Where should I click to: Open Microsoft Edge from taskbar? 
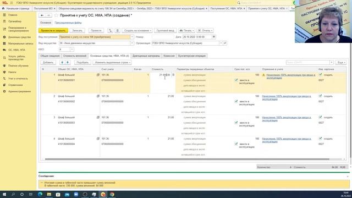[40, 194]
